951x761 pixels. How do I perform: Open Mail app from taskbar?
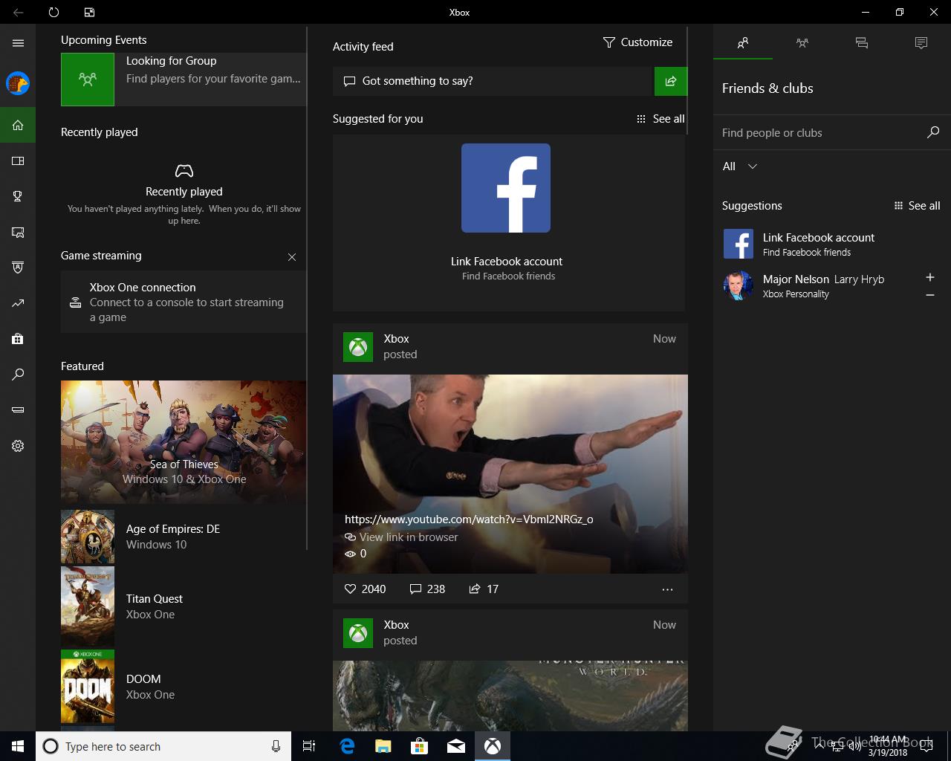[x=456, y=746]
